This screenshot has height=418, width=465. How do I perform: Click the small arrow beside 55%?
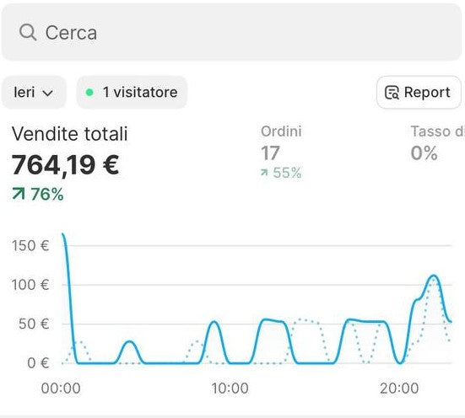tap(264, 173)
